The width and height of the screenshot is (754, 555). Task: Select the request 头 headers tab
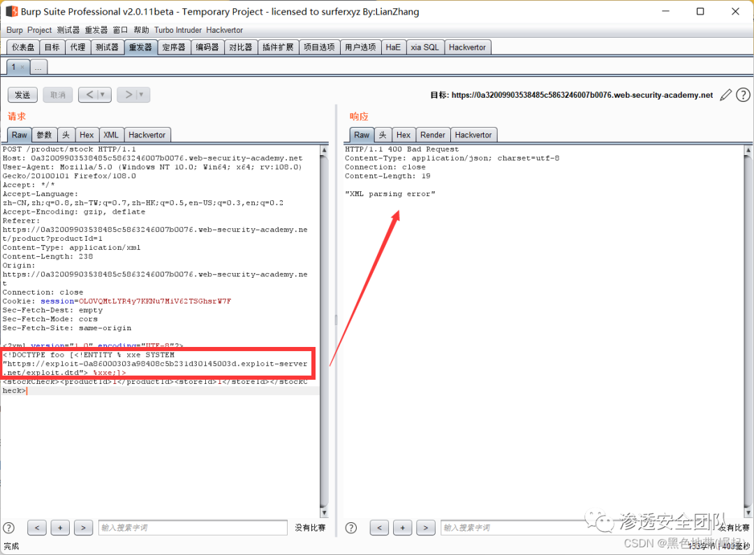(66, 135)
